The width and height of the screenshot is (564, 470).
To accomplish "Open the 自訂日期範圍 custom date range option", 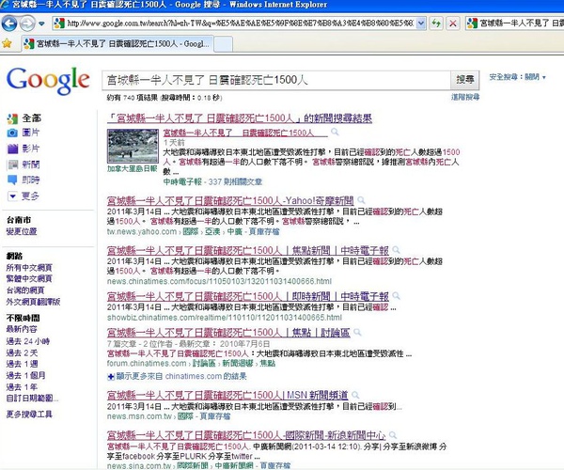I will click(x=32, y=399).
